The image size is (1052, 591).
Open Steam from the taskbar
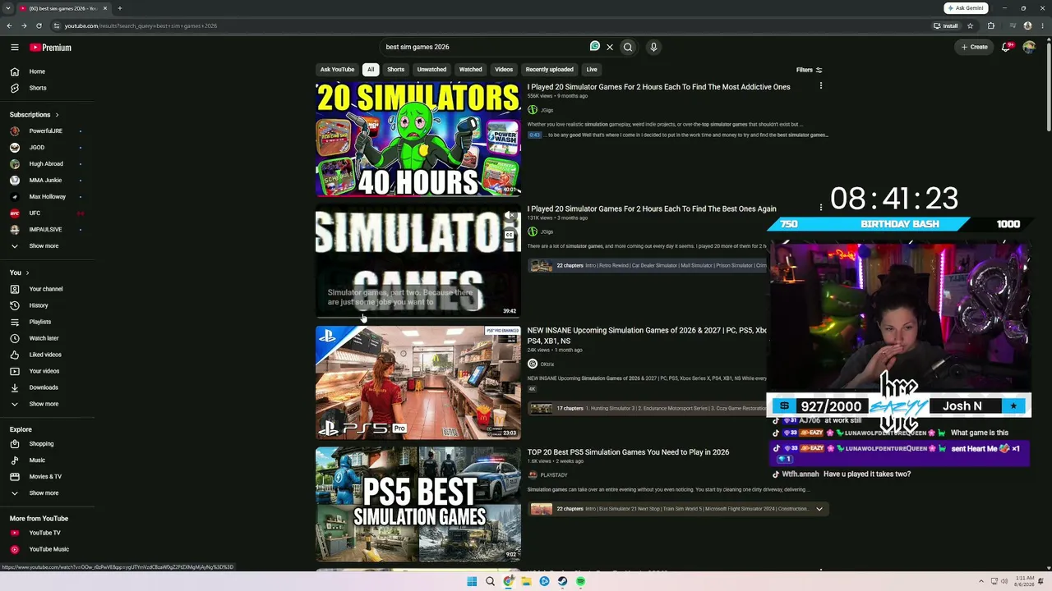tap(562, 581)
